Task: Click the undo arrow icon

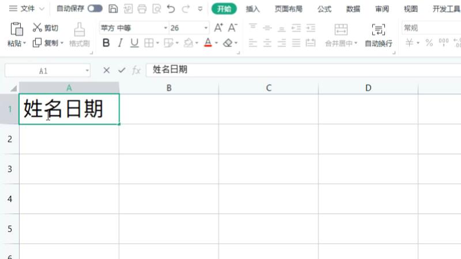Action: tap(171, 9)
